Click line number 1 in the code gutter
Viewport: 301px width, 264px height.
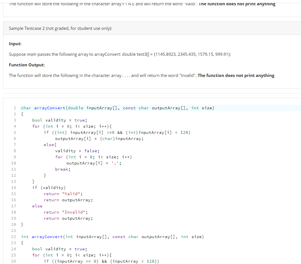[x=14, y=108]
